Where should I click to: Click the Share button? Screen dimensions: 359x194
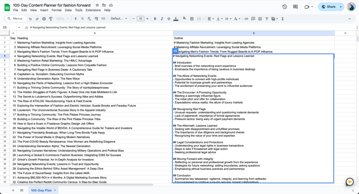(328, 7)
